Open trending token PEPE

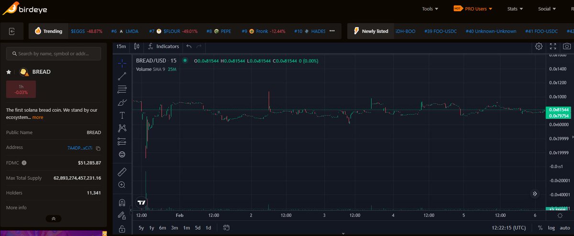[x=219, y=31]
